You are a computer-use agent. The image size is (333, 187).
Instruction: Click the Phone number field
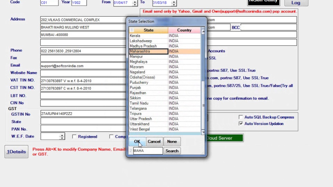83,51
